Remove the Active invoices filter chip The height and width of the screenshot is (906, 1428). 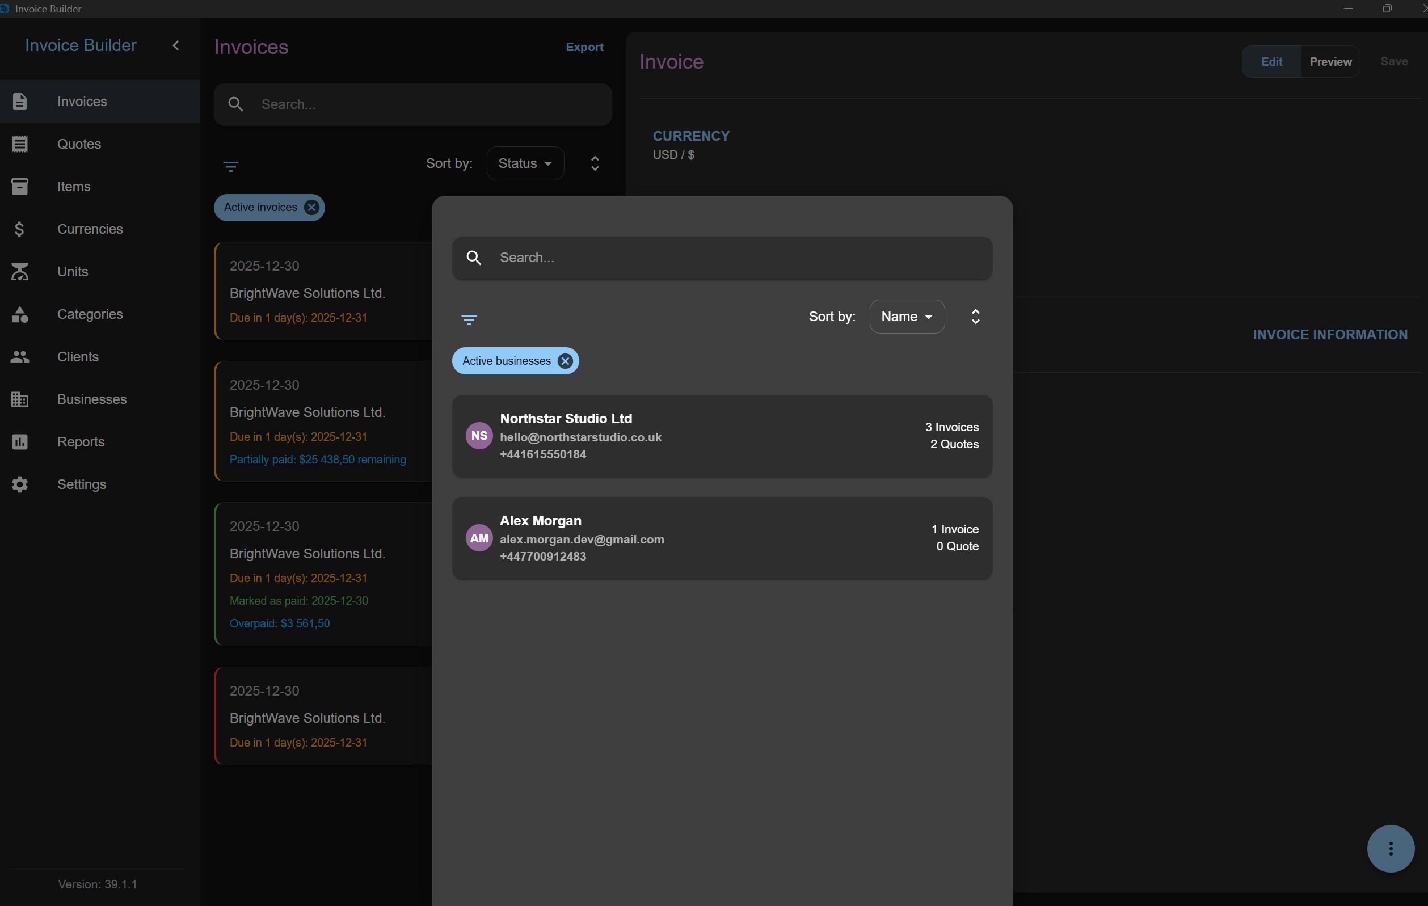point(311,208)
